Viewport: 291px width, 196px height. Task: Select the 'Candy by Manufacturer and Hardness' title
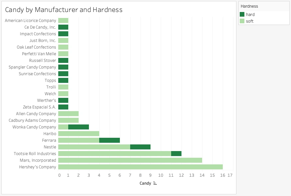click(x=64, y=10)
